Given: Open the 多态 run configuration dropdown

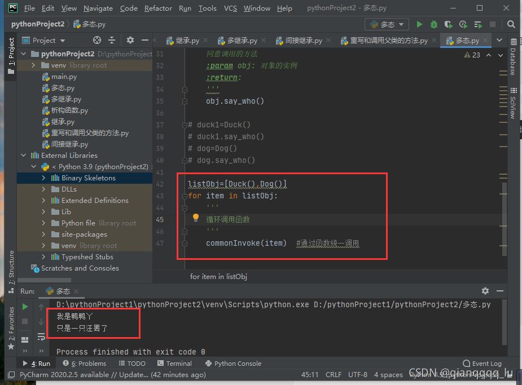Looking at the screenshot, I should (387, 24).
